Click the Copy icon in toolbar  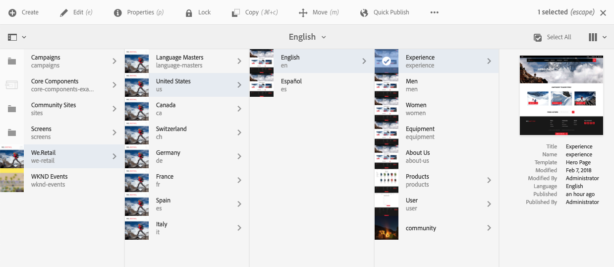point(236,13)
